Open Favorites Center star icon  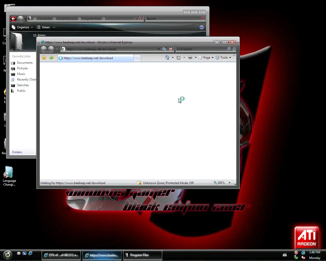coord(44,58)
